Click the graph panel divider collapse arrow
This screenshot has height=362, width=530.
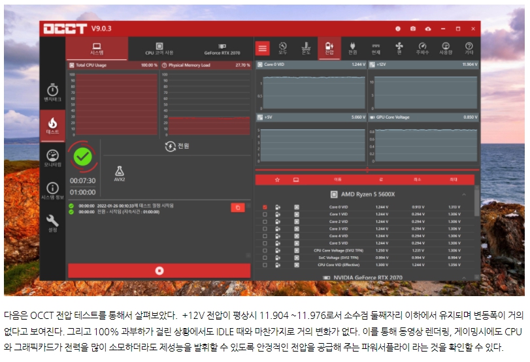pos(367,170)
